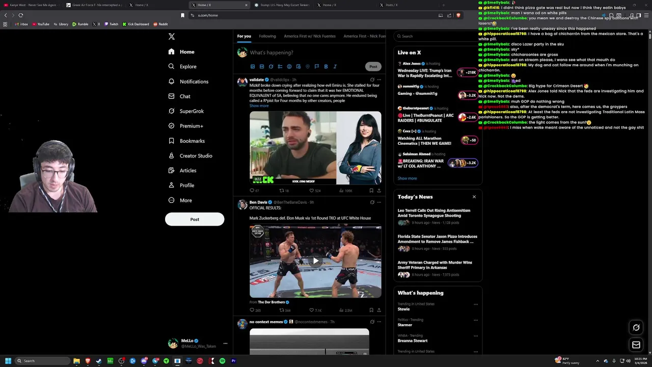Select the For you tab

244,36
